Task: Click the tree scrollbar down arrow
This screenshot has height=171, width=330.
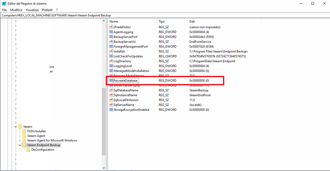Action: 104,168
